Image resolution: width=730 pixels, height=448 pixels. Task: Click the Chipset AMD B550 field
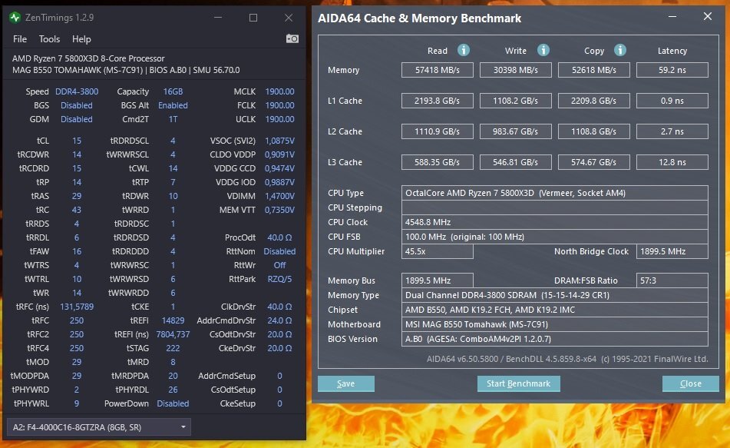(555, 310)
